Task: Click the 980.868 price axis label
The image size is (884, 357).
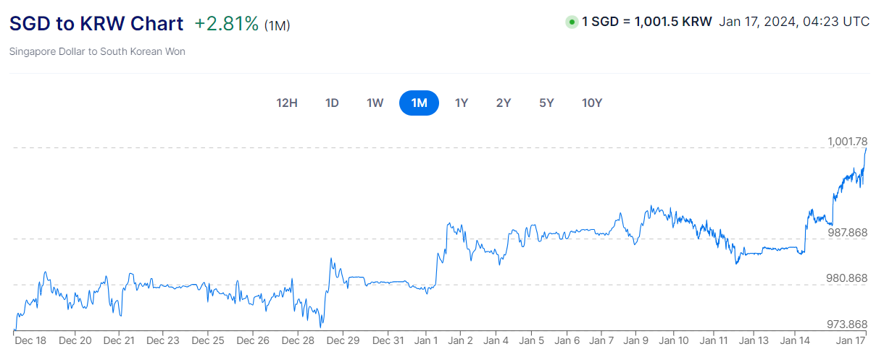Action: pyautogui.click(x=848, y=278)
